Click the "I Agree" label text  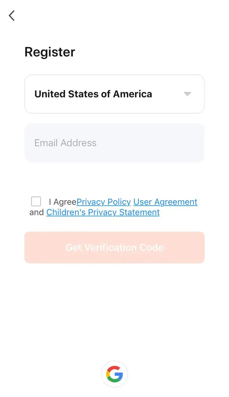pos(63,202)
